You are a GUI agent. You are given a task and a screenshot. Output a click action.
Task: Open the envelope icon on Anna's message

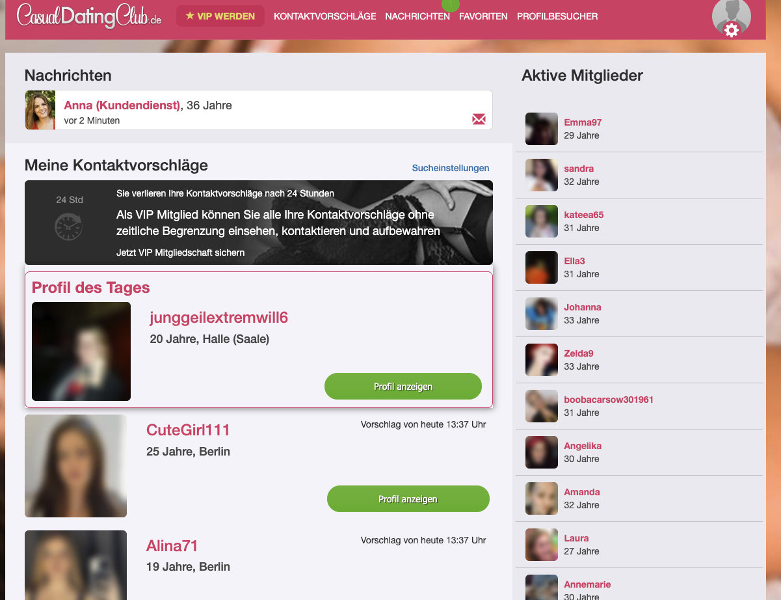click(x=479, y=119)
